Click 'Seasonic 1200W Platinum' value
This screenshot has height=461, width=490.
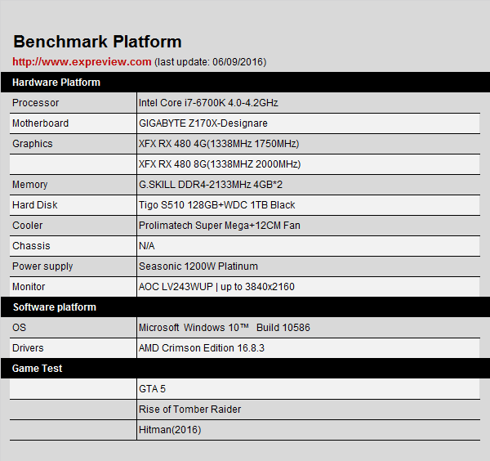198,266
